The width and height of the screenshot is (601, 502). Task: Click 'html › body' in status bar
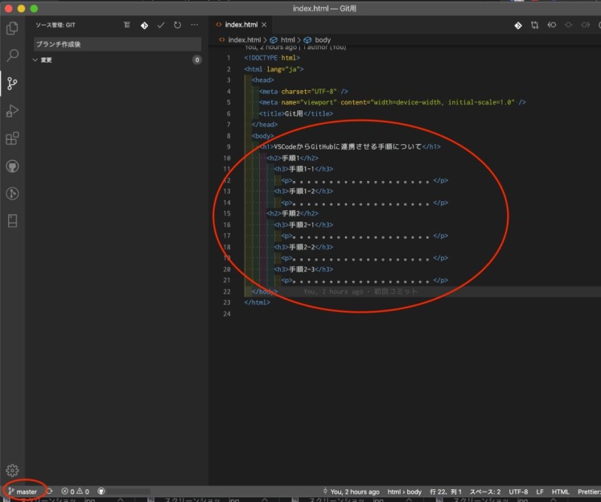[404, 491]
